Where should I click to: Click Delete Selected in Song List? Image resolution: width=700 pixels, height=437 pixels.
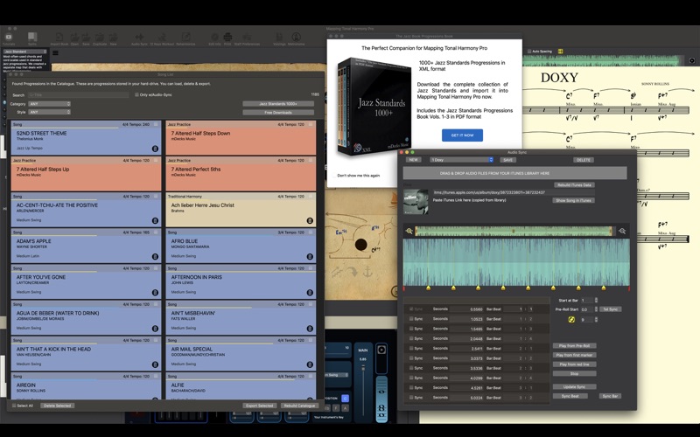tap(58, 406)
